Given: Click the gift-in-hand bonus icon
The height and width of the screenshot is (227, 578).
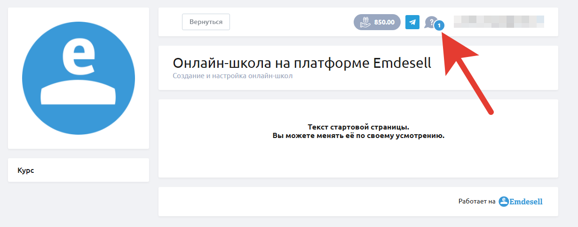Looking at the screenshot, I should pyautogui.click(x=365, y=22).
